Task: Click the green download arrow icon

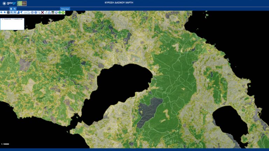Action: (x=63, y=13)
